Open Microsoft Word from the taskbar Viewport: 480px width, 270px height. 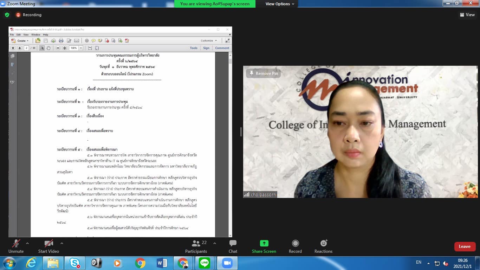coord(162,263)
